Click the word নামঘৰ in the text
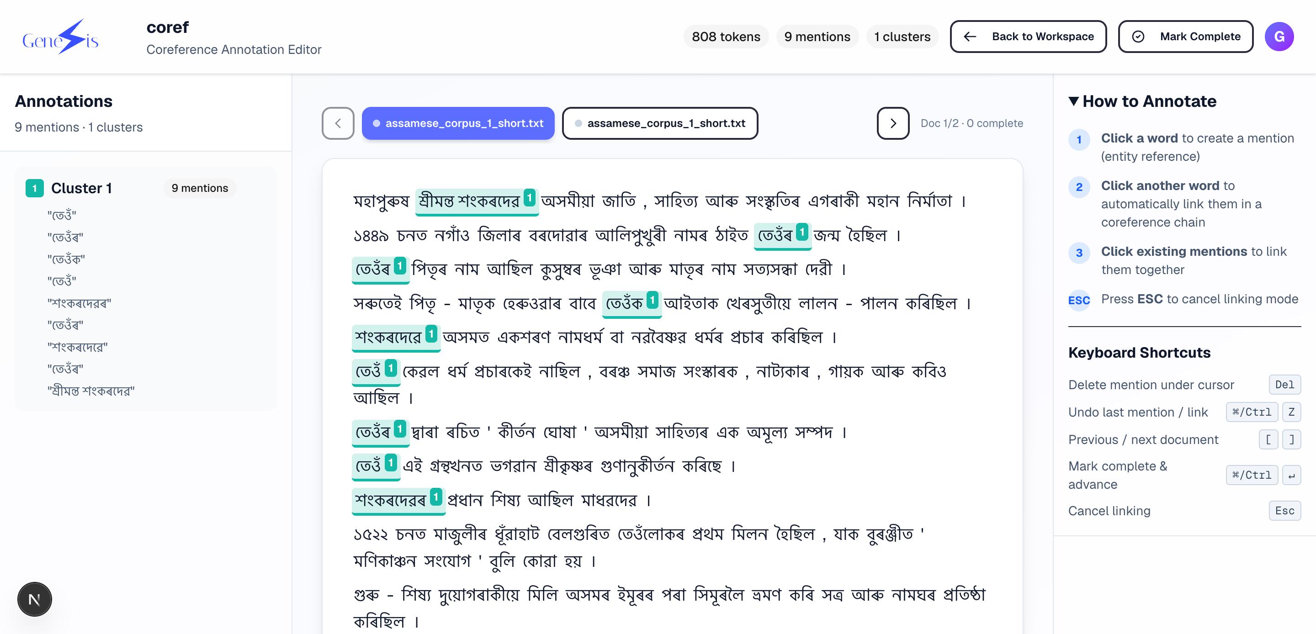Screen dimensions: 1316x634 913,595
